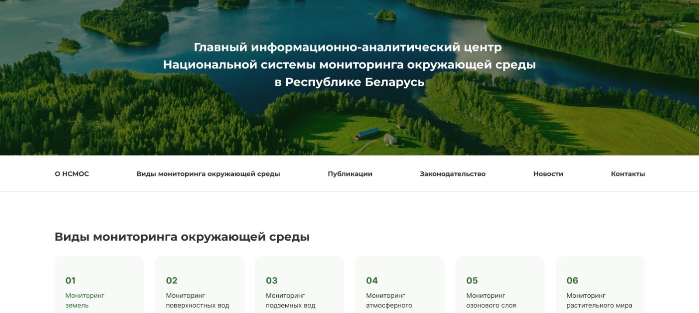
Task: Open card 04 Мониторинг атмосферного
Action: tap(400, 285)
